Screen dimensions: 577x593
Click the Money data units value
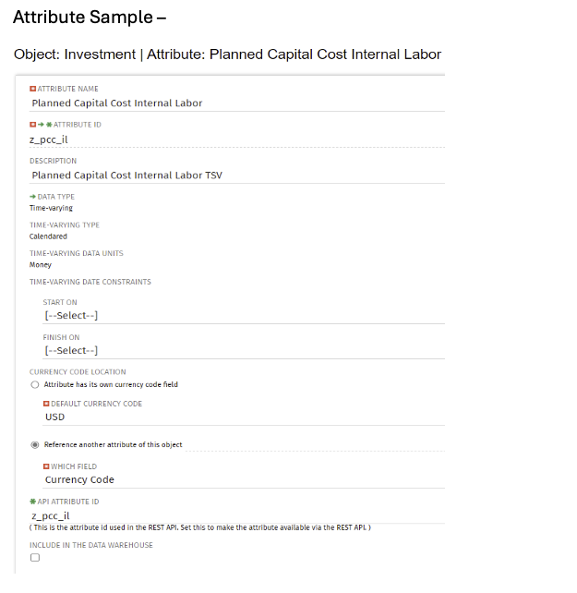pyautogui.click(x=41, y=265)
